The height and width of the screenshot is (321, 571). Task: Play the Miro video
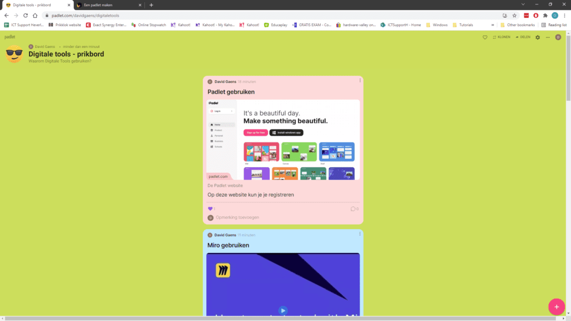pyautogui.click(x=283, y=310)
